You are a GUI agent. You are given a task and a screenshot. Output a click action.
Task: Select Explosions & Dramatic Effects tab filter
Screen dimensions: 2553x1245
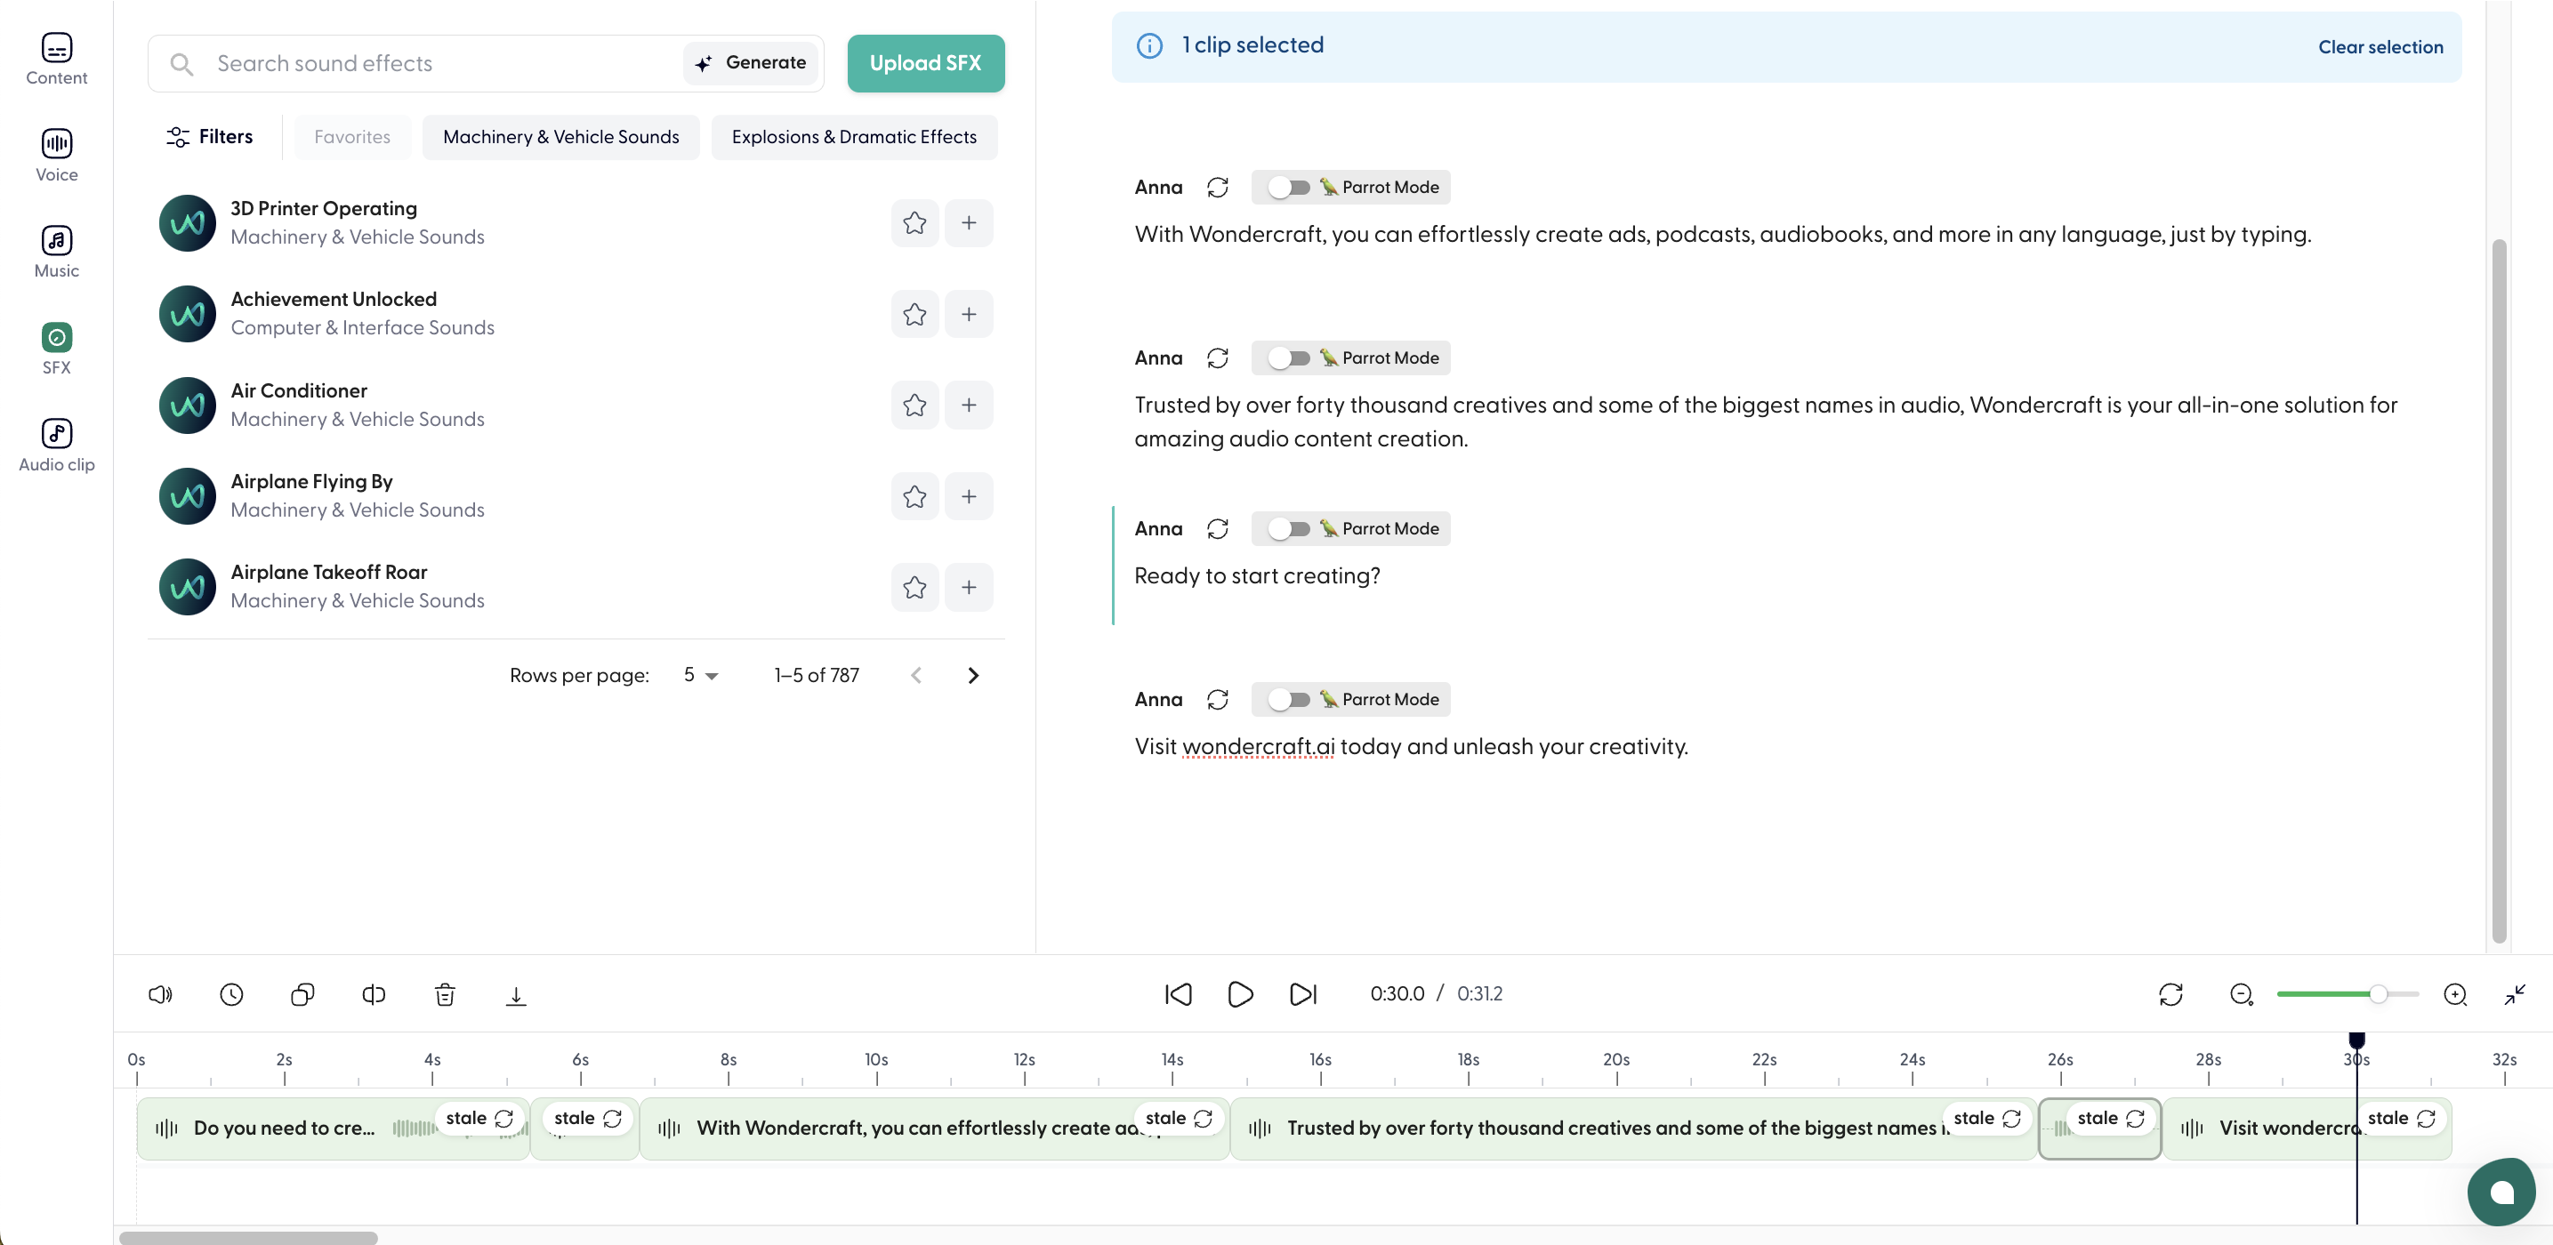pos(853,137)
